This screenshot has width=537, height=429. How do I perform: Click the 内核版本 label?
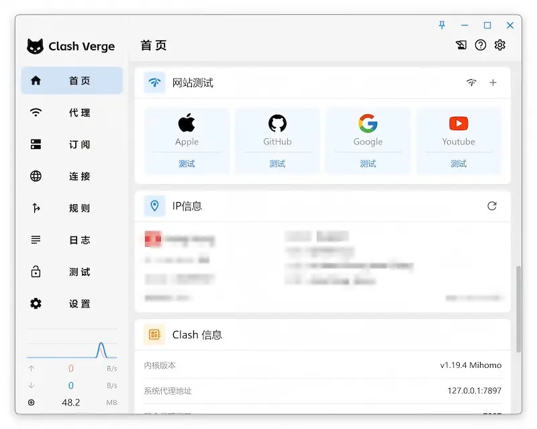pos(160,365)
